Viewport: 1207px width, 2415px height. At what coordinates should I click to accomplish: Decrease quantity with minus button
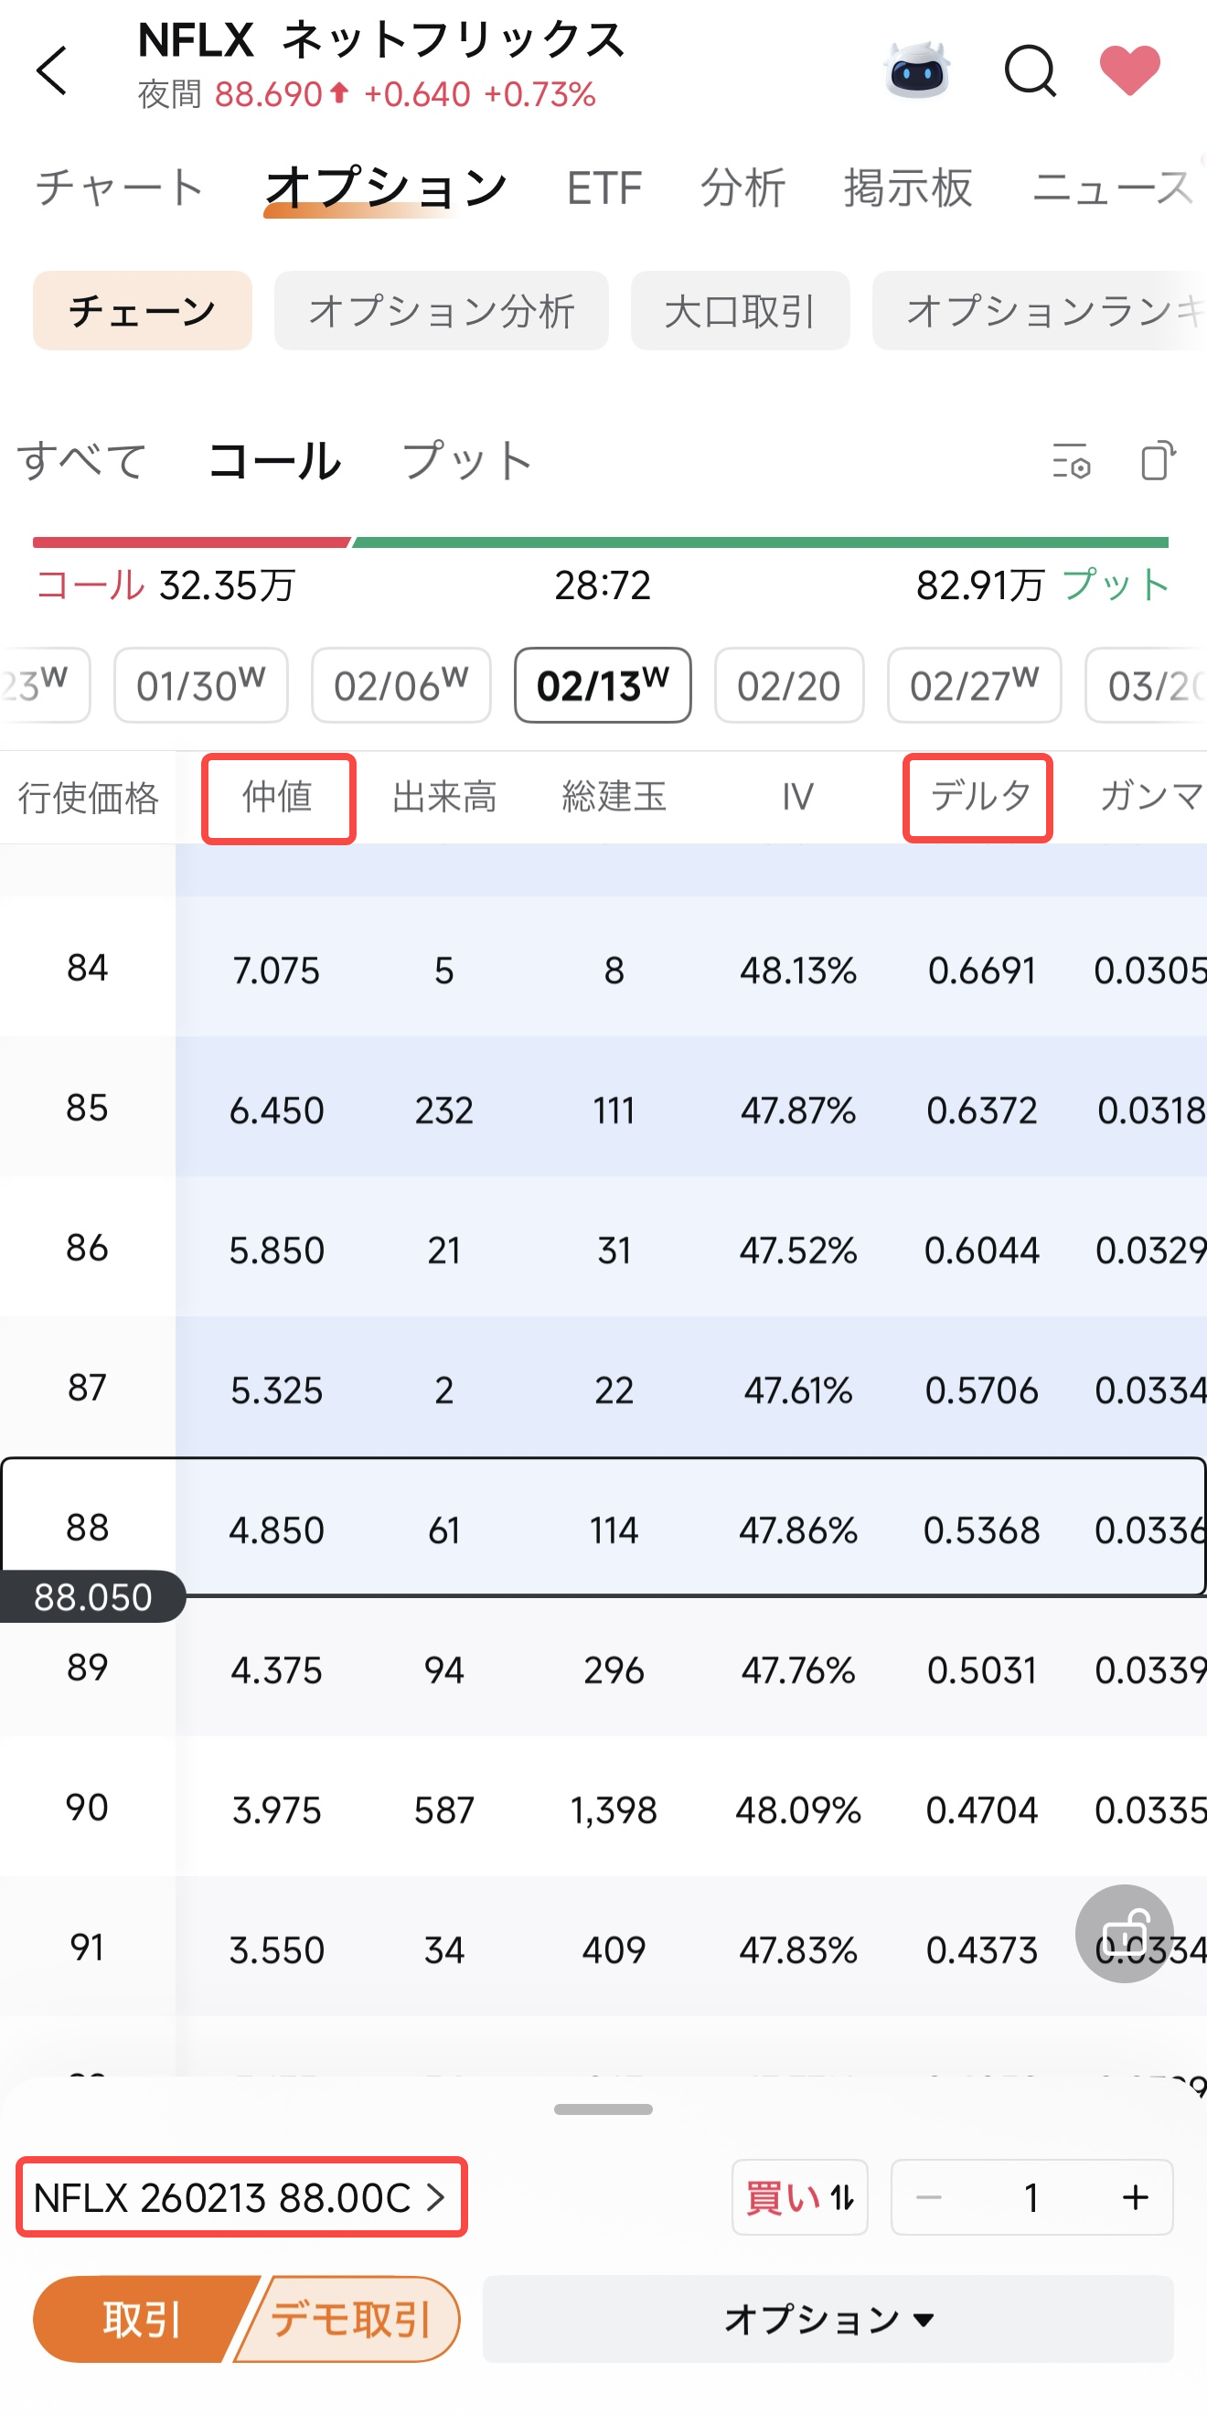tap(929, 2196)
